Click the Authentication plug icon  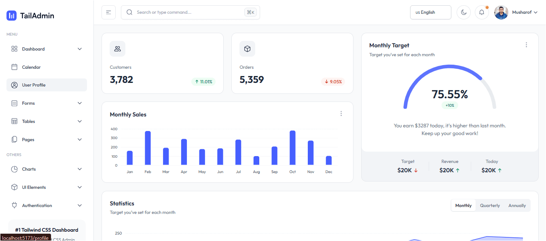click(14, 205)
